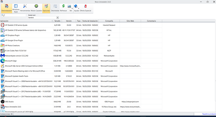Click https://obsproject.com website cell
The height and width of the screenshot is (117, 216).
[130, 102]
